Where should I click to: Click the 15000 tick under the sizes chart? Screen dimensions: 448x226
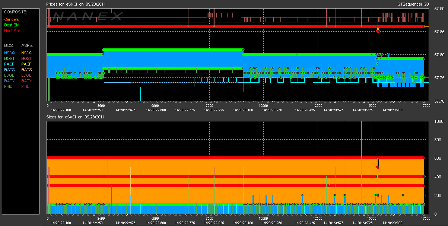tap(371, 219)
